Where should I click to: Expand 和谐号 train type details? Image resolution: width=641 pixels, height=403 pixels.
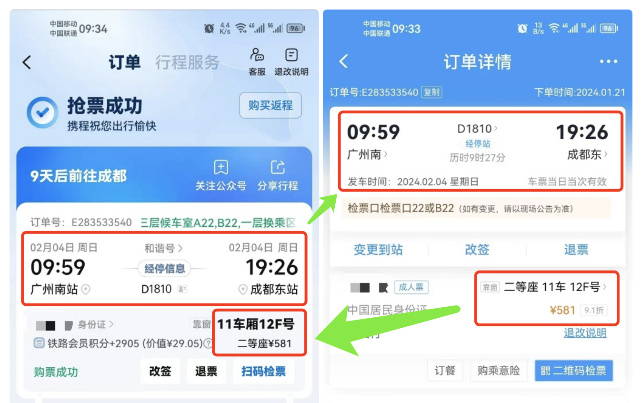[164, 248]
